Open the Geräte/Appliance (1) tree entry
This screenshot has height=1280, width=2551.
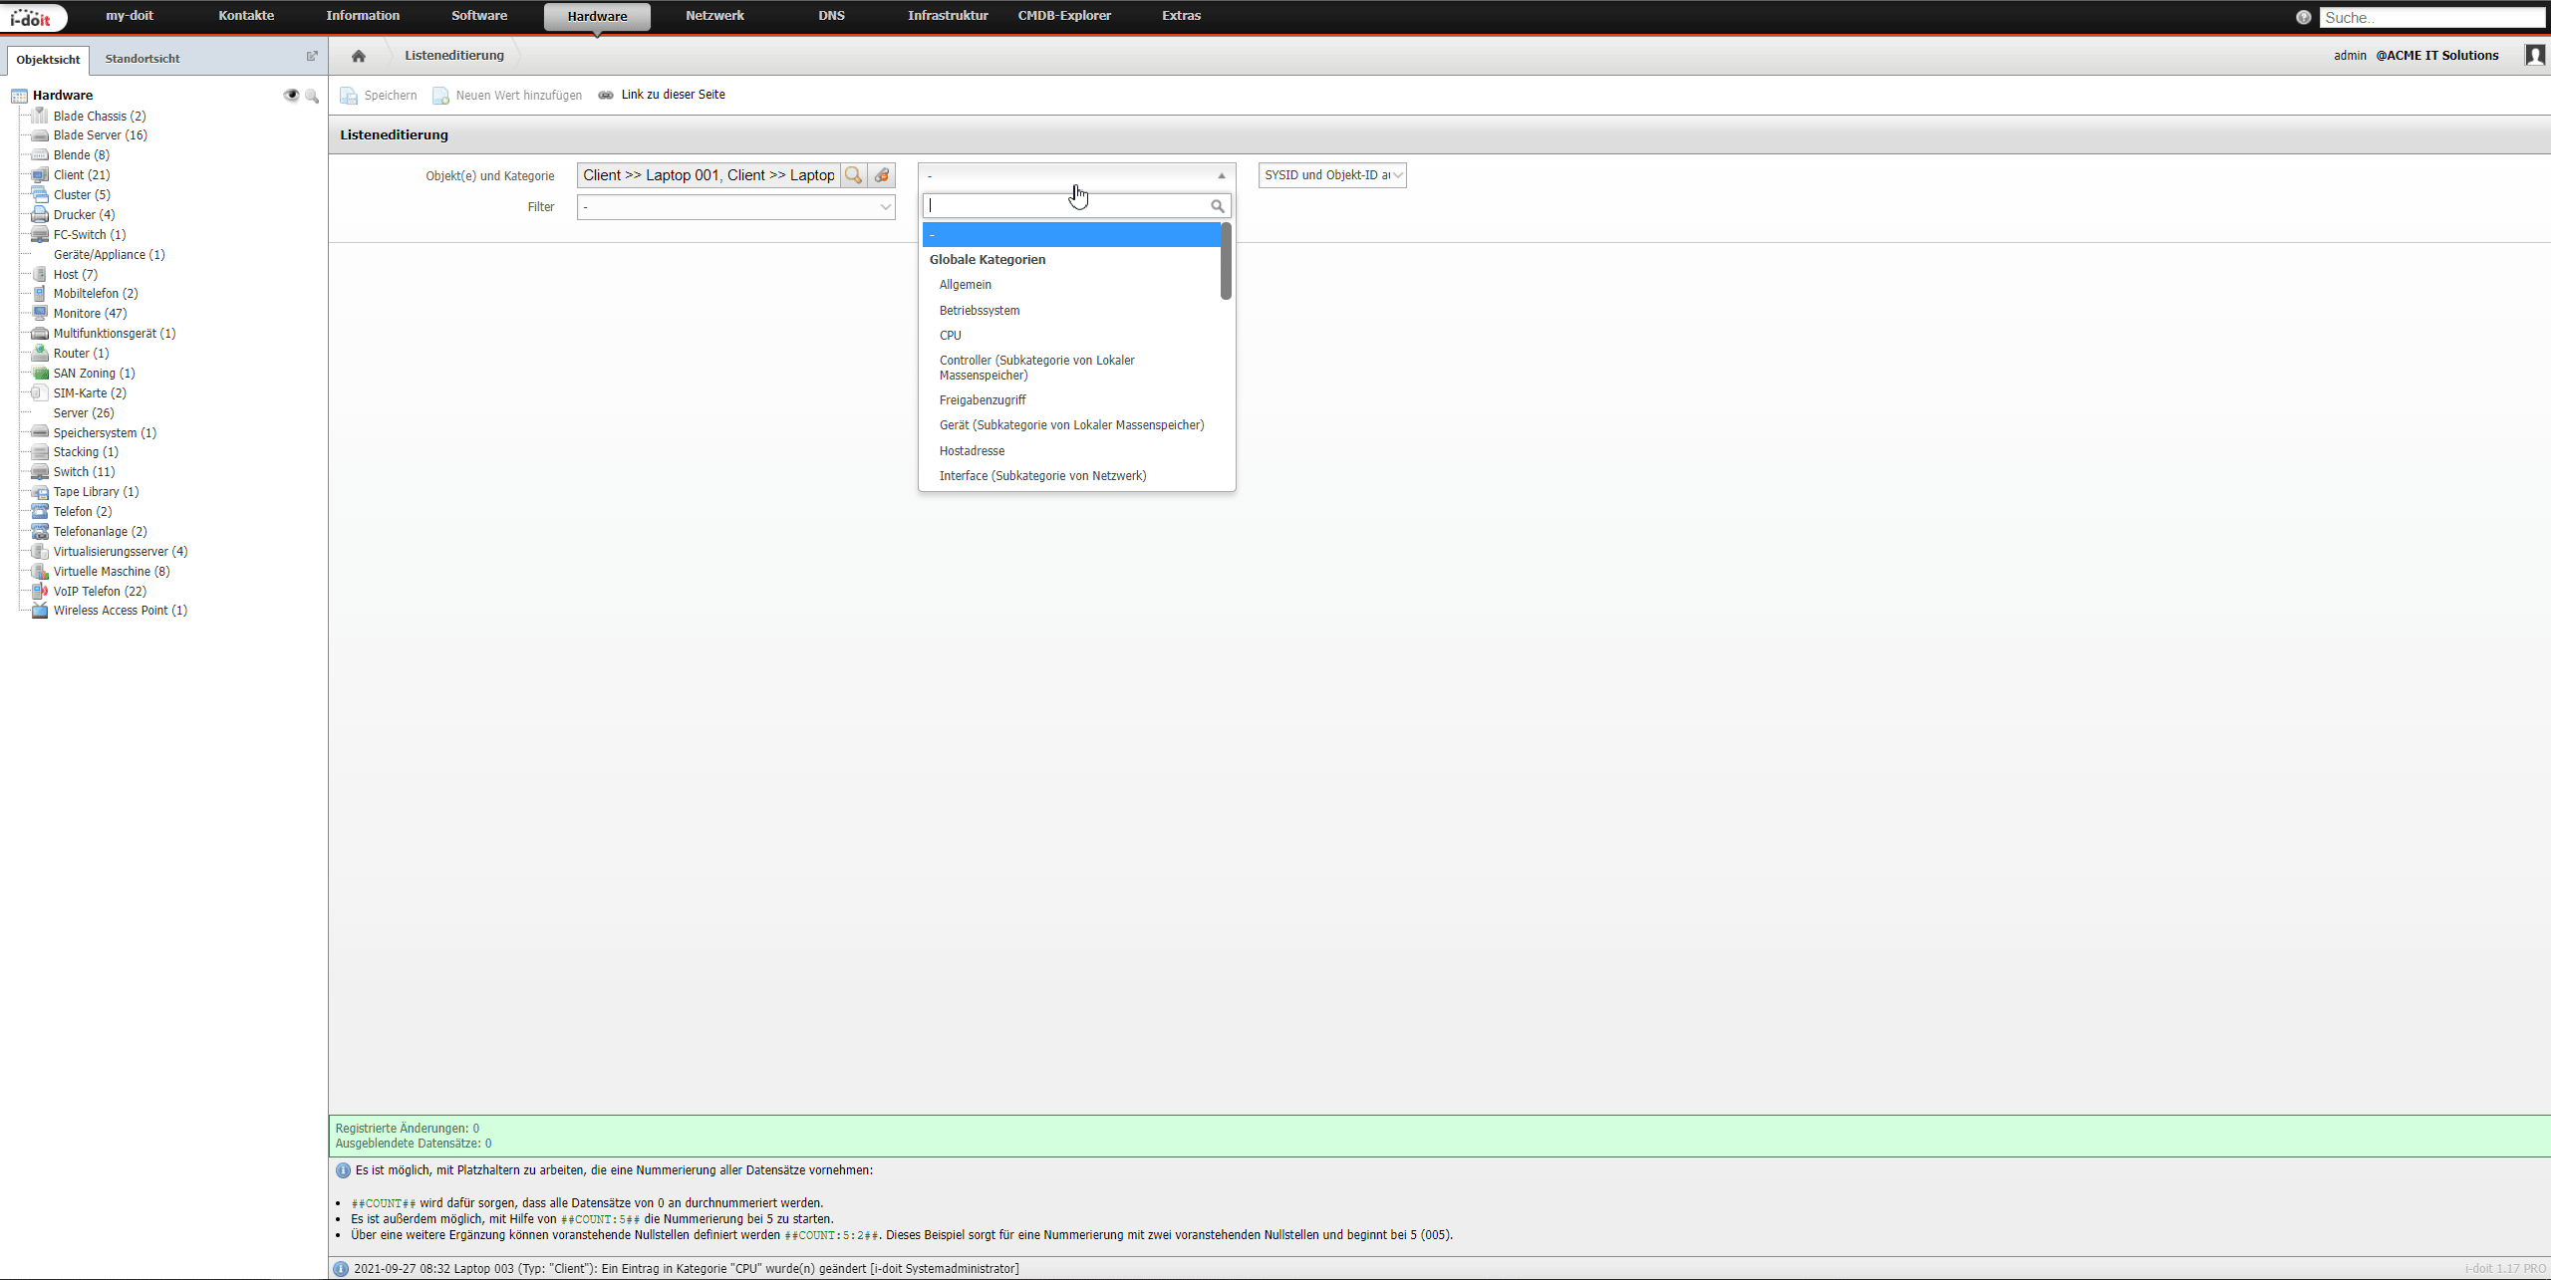pos(109,255)
